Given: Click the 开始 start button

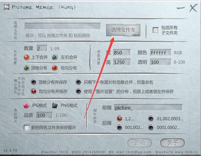Looking at the screenshot, I should coord(140,143).
